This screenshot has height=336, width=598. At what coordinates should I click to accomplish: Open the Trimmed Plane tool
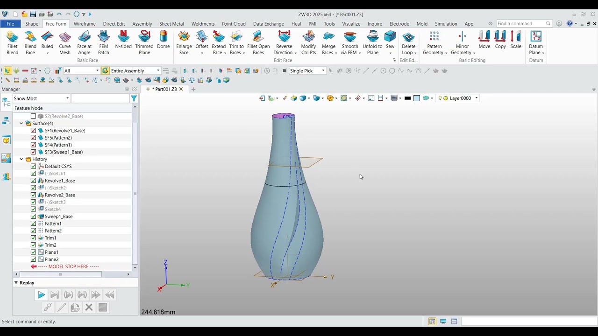[144, 43]
